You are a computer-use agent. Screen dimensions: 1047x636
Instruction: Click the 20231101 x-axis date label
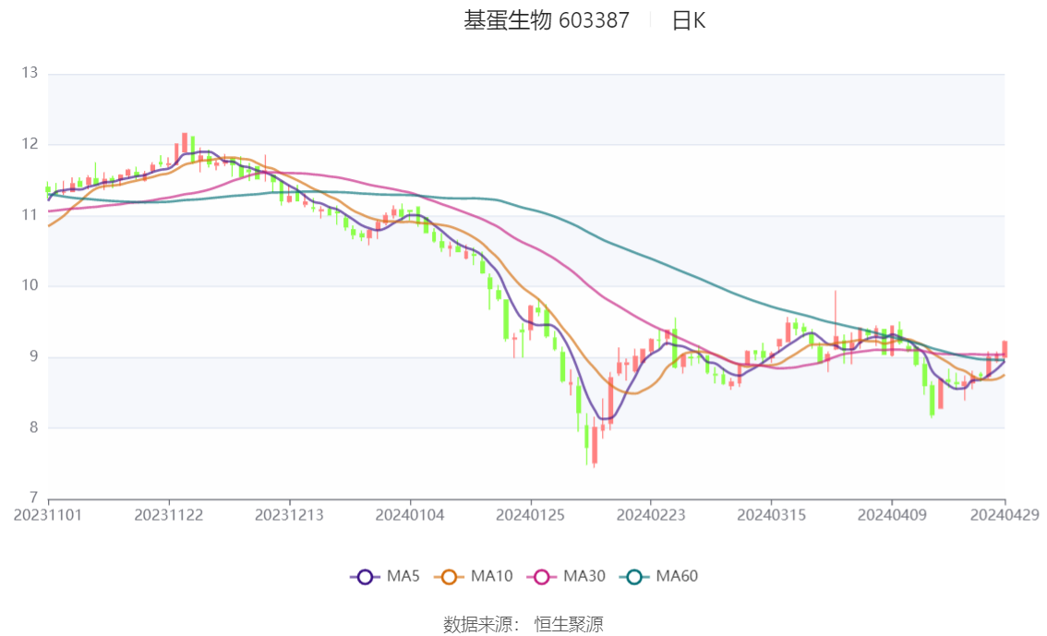[48, 515]
